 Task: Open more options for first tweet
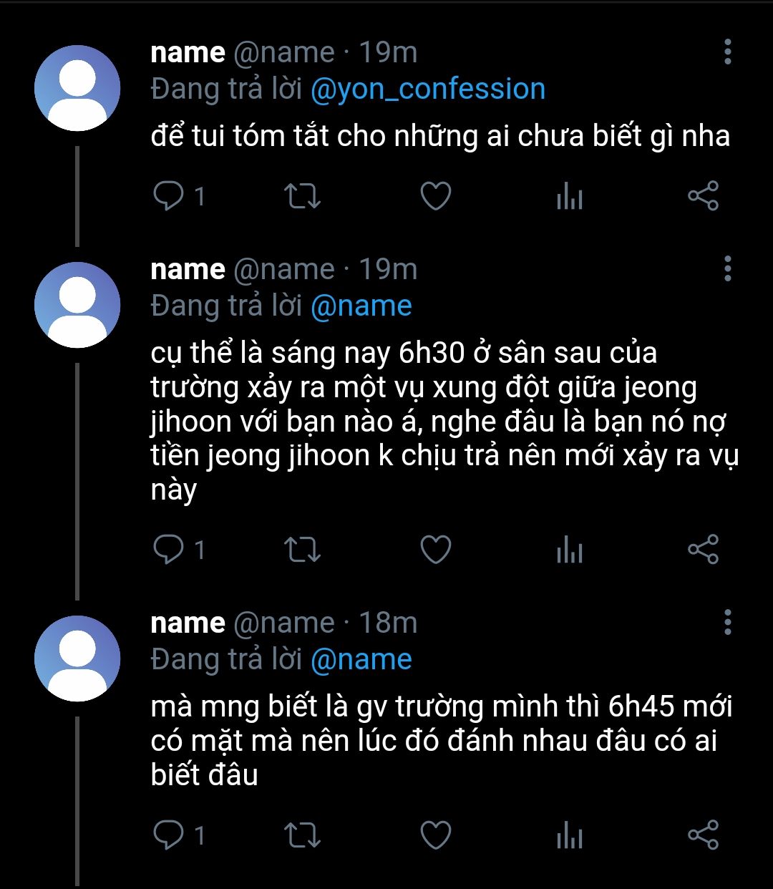pos(727,52)
